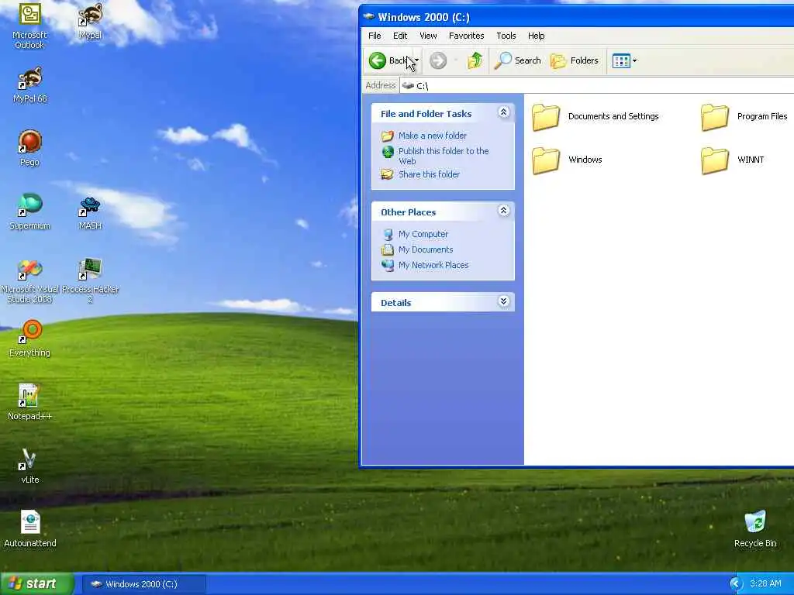Select the WINNT folder

tap(733, 160)
